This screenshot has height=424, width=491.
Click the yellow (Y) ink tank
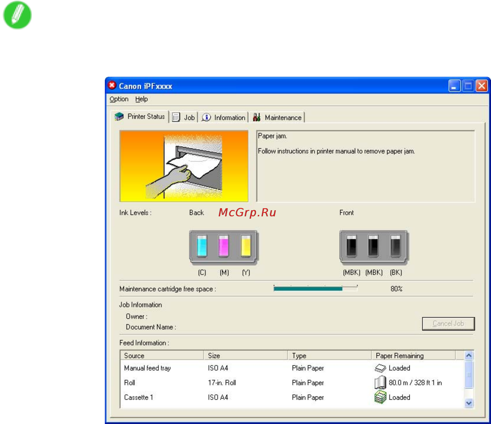[x=246, y=246]
